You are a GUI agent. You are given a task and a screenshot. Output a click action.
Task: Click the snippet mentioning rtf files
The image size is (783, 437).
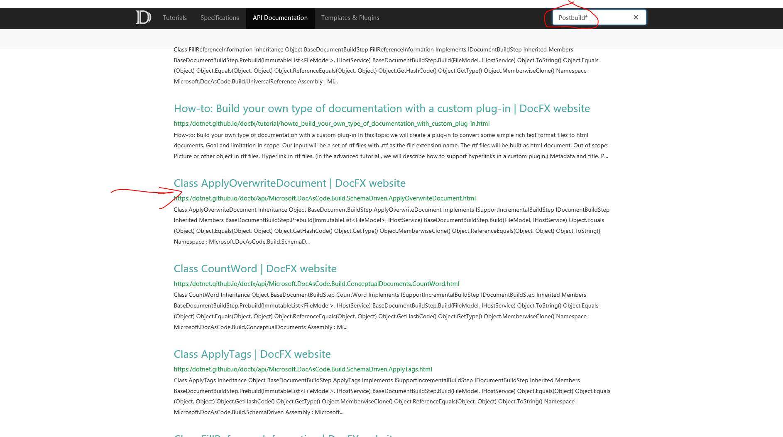coord(391,145)
